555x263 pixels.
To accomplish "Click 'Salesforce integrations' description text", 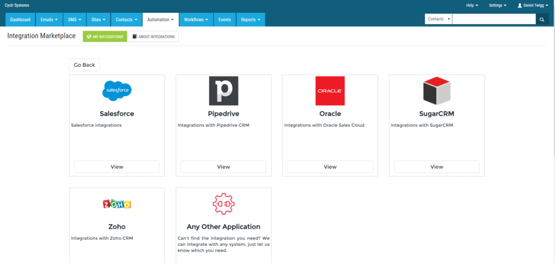I will 96,125.
